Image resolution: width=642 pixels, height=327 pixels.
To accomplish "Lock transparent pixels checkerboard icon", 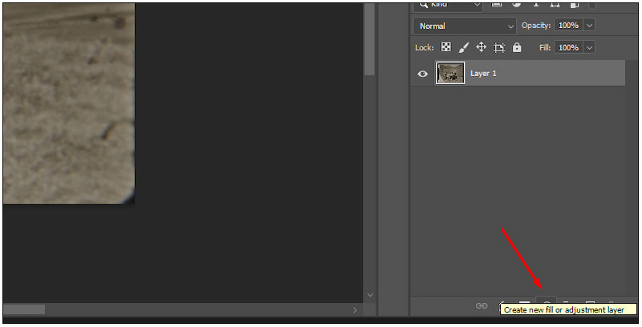I will (x=446, y=47).
